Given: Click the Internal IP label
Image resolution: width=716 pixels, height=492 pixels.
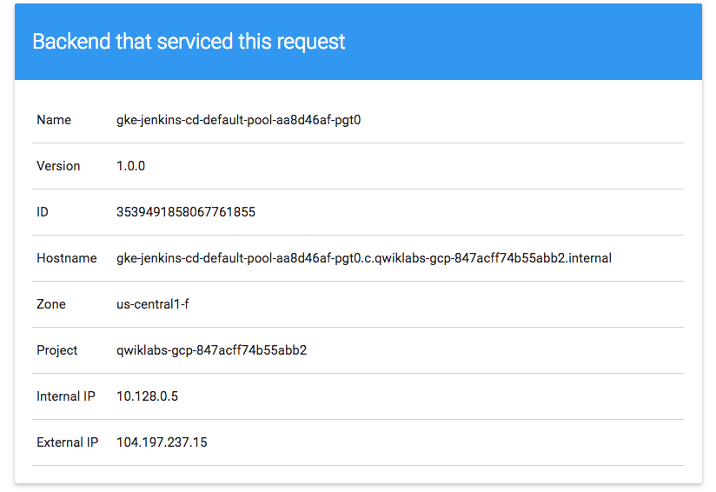Looking at the screenshot, I should 66,396.
